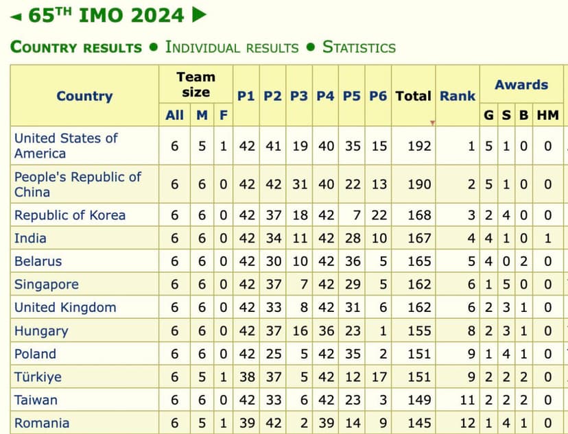568x434 pixels.
Task: Open Republic of Korea country page
Action: (x=70, y=215)
